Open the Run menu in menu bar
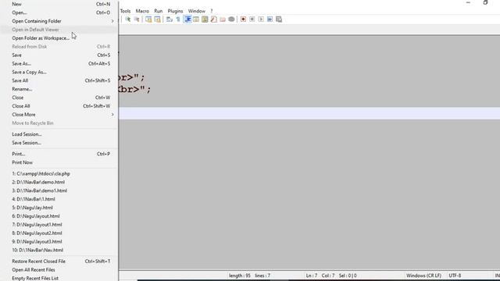The image size is (500, 281). (158, 11)
